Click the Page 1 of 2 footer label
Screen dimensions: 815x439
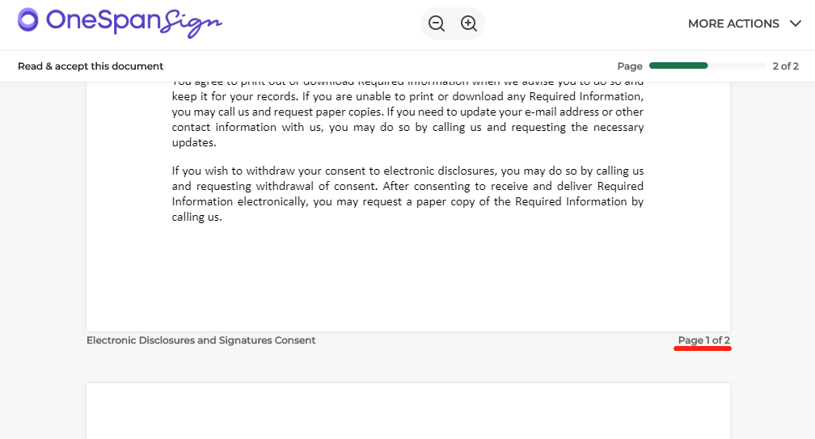click(x=703, y=340)
